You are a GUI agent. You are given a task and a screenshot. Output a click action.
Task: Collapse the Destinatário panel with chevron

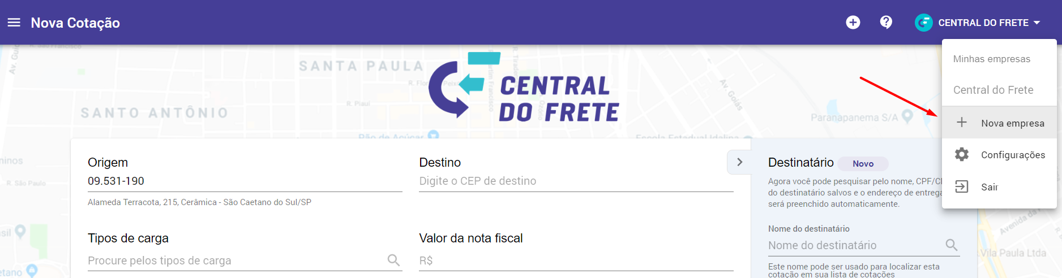739,162
